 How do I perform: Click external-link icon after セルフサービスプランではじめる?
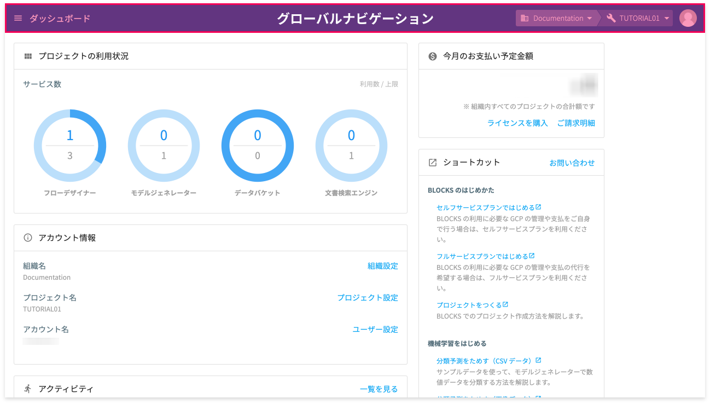[538, 207]
